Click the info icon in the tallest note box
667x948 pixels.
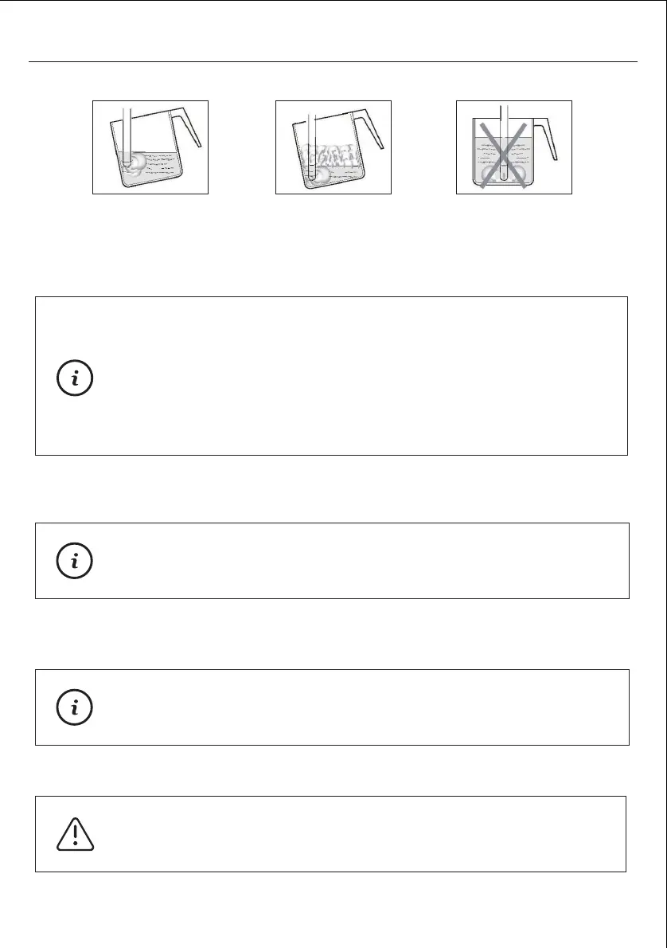(x=75, y=378)
